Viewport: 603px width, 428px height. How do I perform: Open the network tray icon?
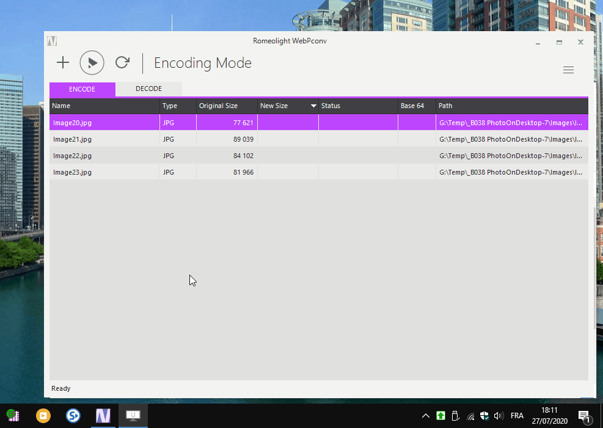[470, 416]
